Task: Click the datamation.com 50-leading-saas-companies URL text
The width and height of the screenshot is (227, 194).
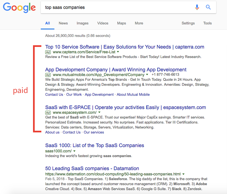Action: [113, 174]
